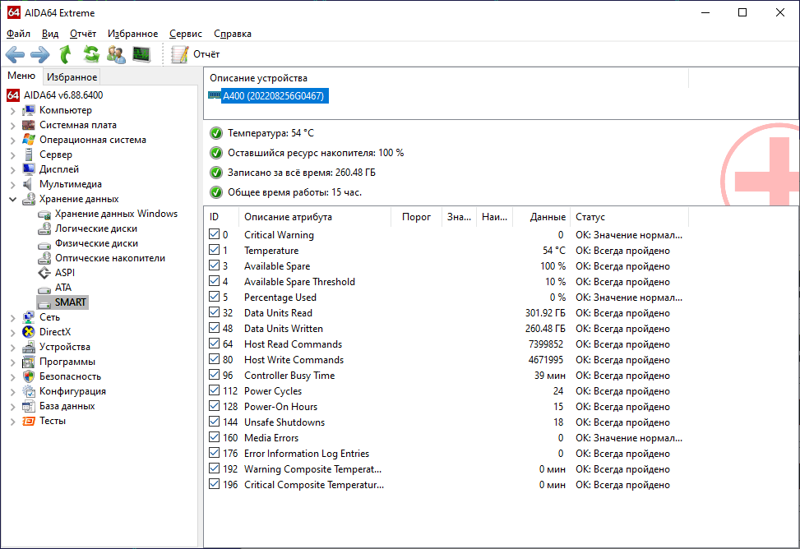This screenshot has height=549, width=800.
Task: Open the users icon in toolbar
Action: point(116,54)
